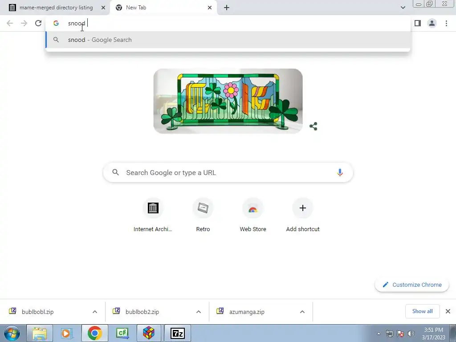
Task: Open the side panel icon
Action: 418,23
